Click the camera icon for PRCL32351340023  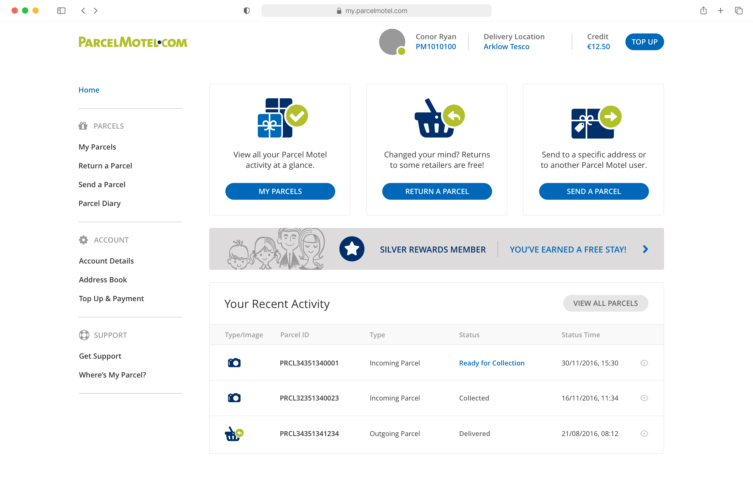click(234, 398)
